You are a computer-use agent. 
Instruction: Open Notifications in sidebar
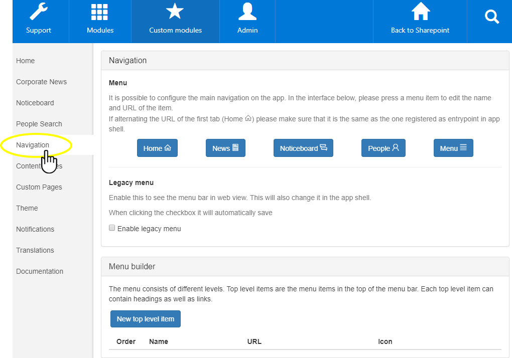click(35, 229)
